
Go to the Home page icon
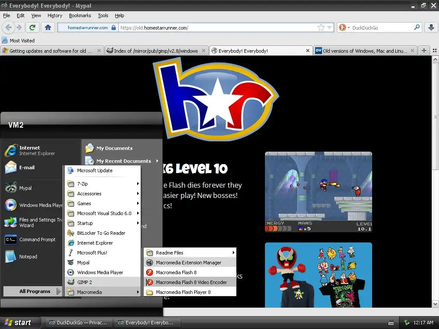pos(48,27)
